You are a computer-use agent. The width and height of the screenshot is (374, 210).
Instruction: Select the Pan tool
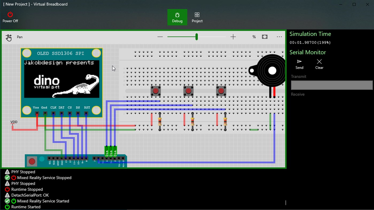(9, 37)
